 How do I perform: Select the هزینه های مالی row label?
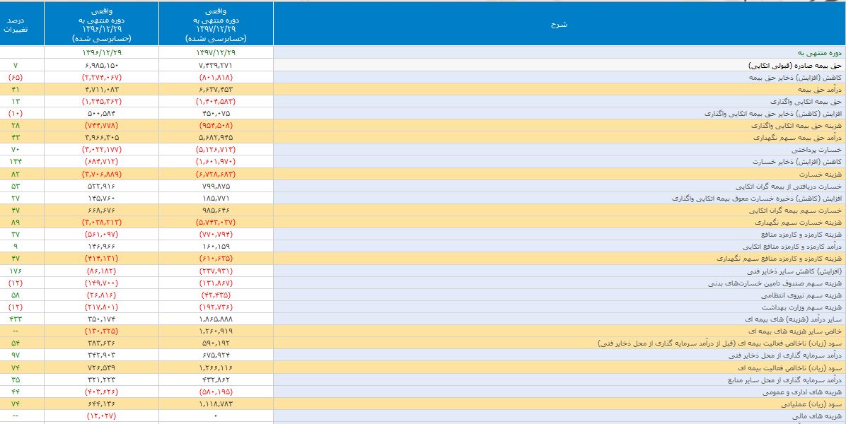[x=818, y=417]
